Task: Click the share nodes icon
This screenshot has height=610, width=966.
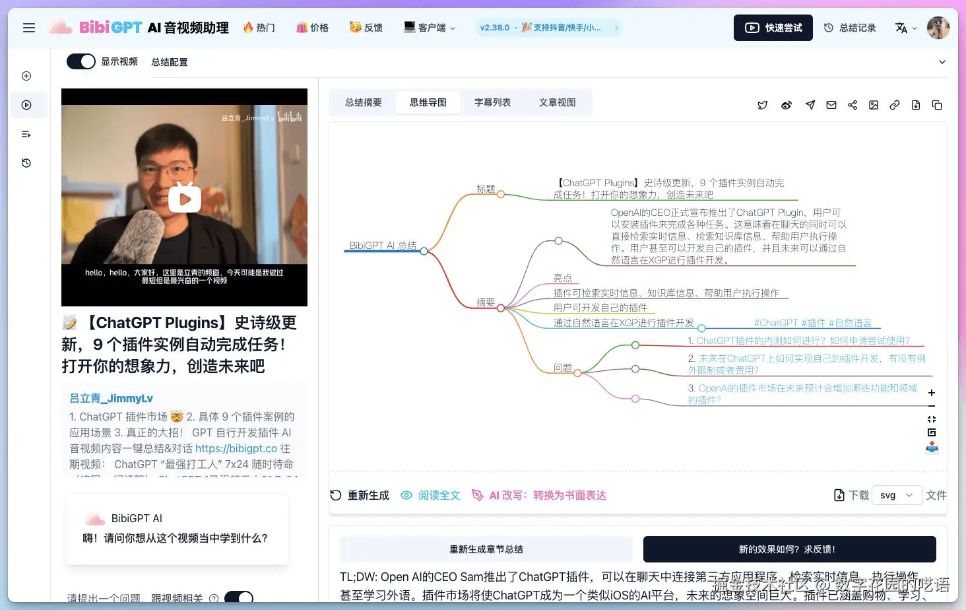Action: click(853, 105)
